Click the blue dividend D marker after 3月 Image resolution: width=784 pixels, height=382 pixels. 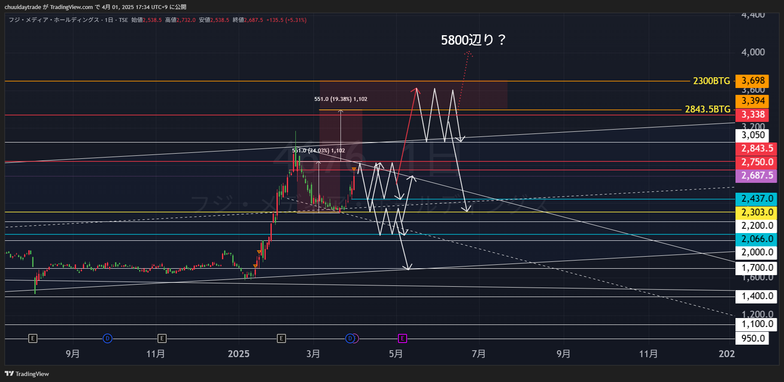coord(350,339)
